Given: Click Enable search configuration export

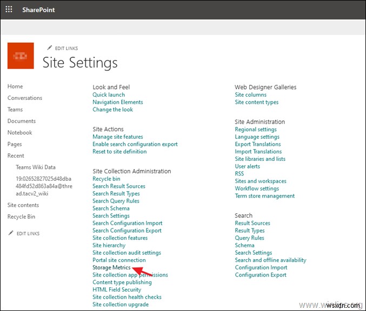Looking at the screenshot, I should click(x=135, y=144).
